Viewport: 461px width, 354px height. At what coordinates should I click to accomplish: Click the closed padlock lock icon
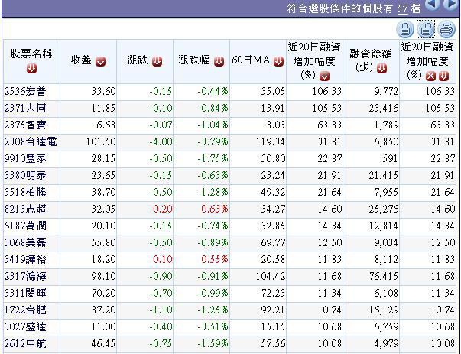pos(405,29)
